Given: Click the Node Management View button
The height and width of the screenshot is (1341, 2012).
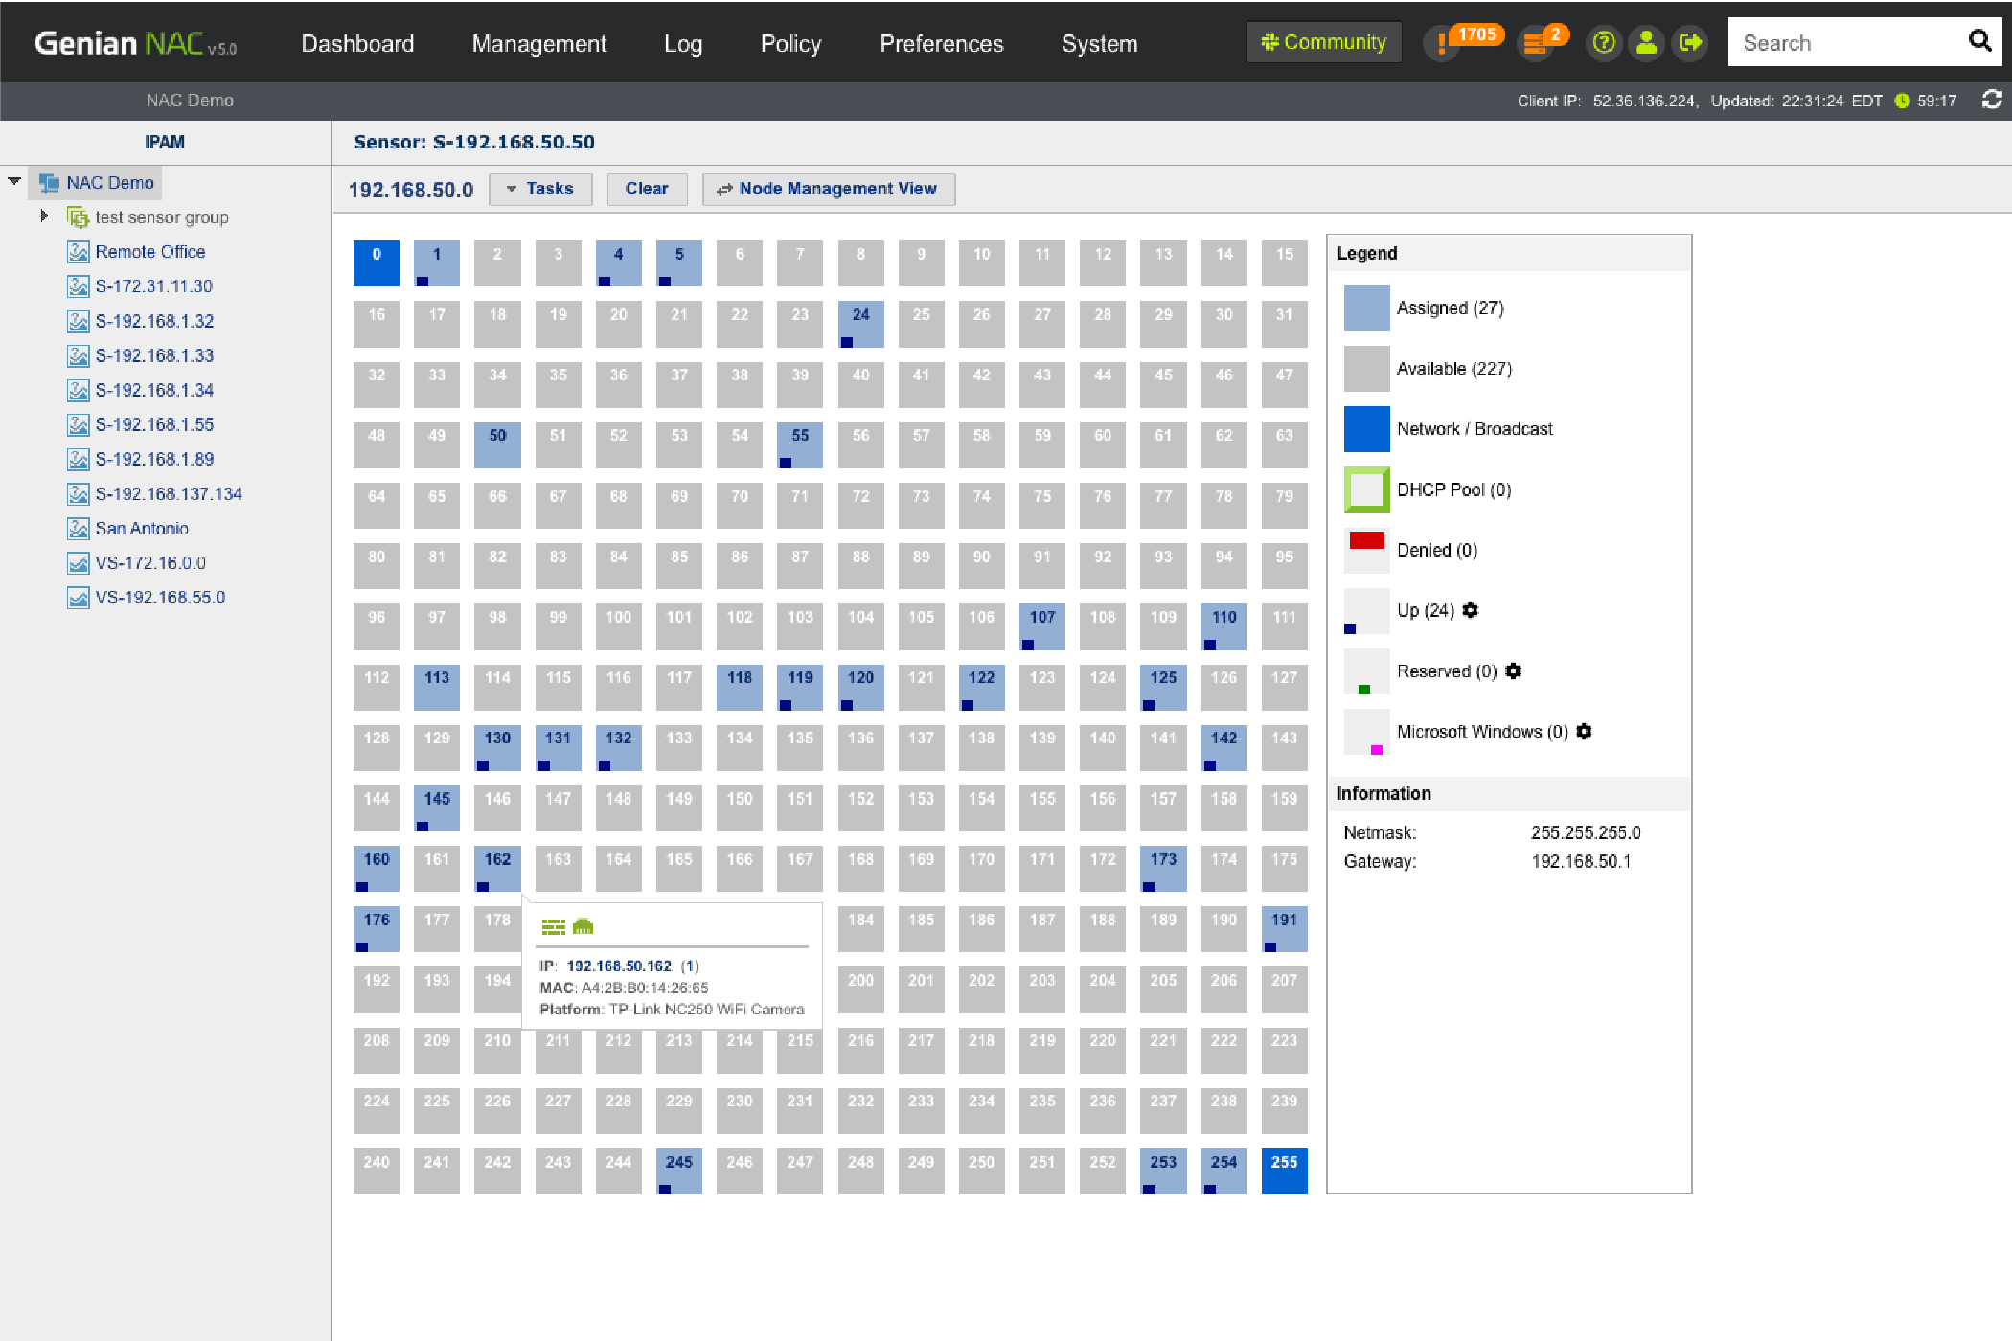Looking at the screenshot, I should click(x=828, y=189).
